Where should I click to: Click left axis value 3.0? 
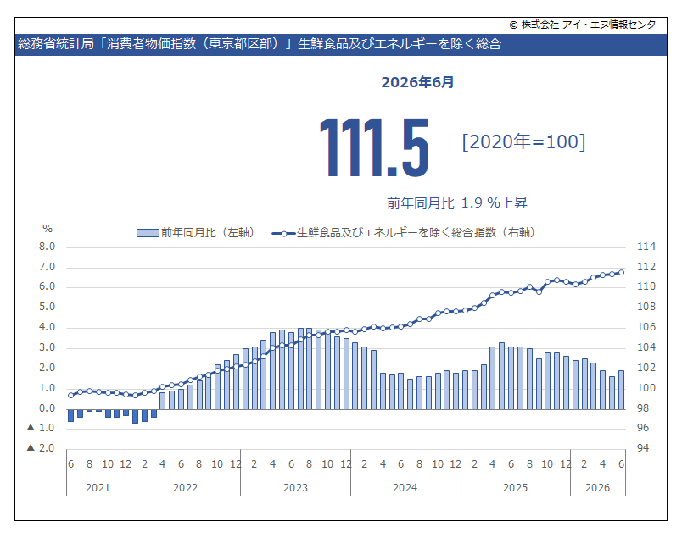[47, 347]
